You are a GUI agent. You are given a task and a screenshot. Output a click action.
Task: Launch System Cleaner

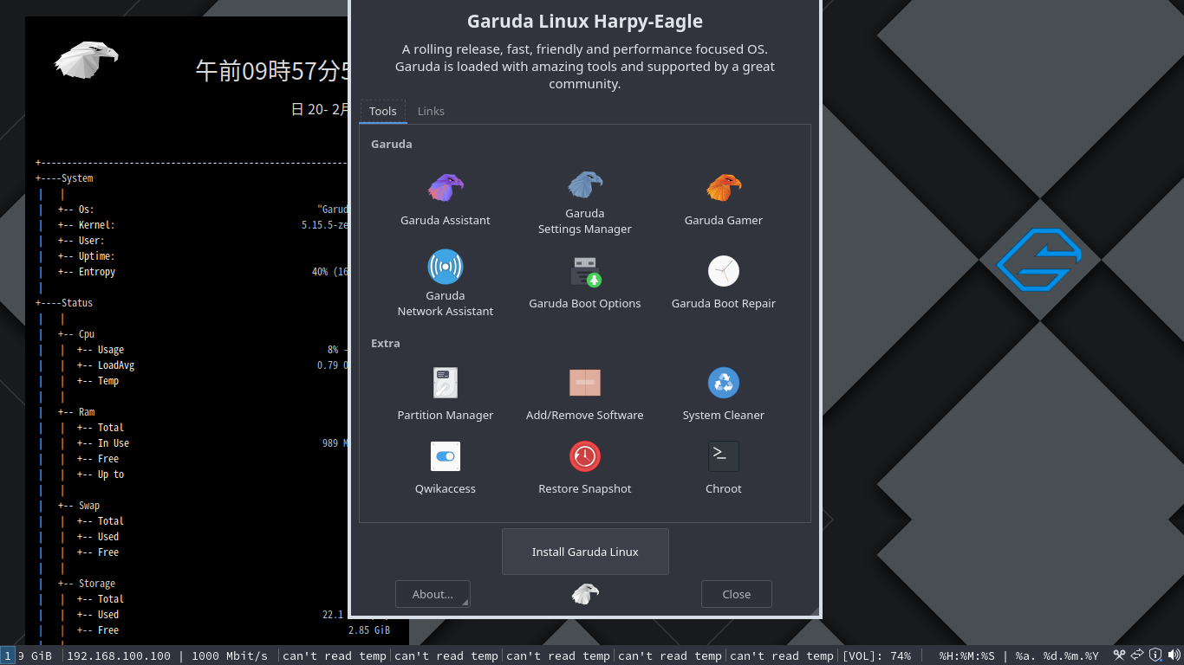click(x=724, y=395)
